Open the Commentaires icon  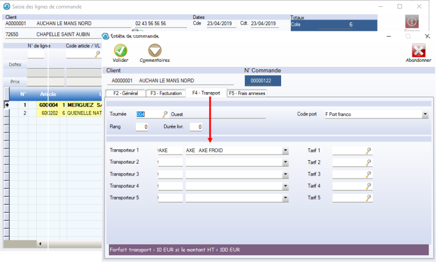(x=154, y=50)
